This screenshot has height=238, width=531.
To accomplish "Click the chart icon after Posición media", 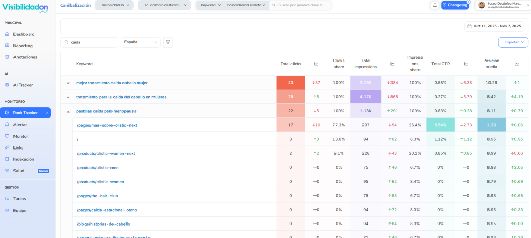I will [516, 64].
